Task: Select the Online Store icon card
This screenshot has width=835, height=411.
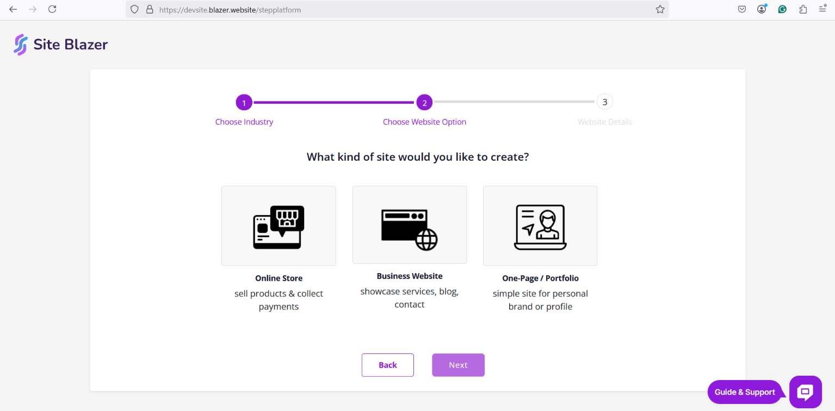Action: pos(279,226)
